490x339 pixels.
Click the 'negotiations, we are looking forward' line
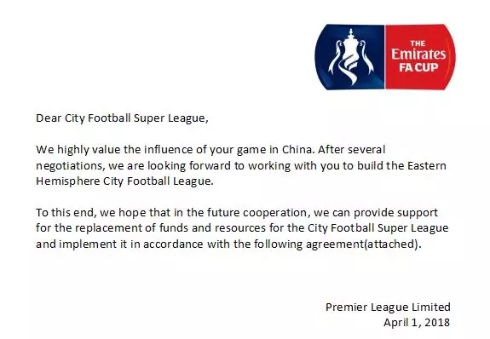(x=241, y=165)
